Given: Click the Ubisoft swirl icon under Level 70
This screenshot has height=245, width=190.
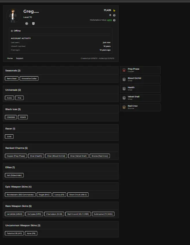Looking at the screenshot, I should (x=27, y=23).
